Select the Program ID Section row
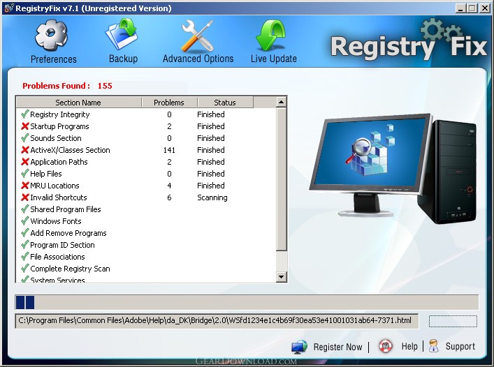 coord(146,245)
